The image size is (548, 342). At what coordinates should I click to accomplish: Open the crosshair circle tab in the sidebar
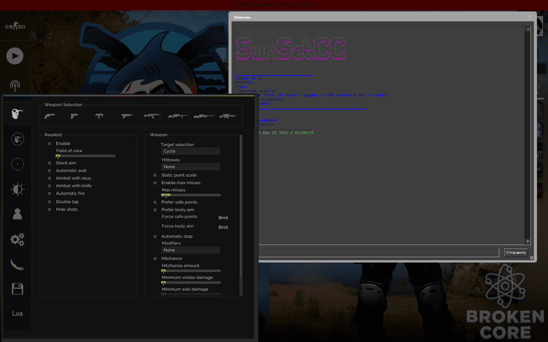coord(18,164)
